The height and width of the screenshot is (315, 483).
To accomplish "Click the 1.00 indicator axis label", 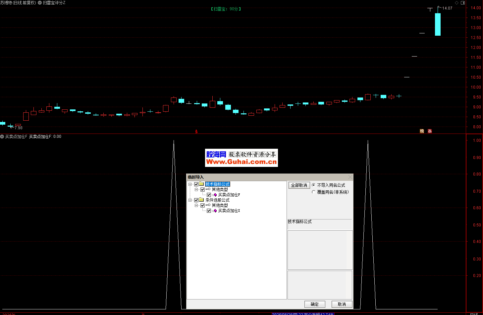I will [477, 140].
